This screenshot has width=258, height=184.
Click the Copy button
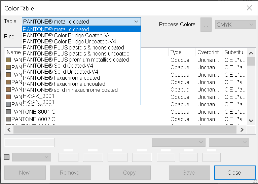coord(130,173)
